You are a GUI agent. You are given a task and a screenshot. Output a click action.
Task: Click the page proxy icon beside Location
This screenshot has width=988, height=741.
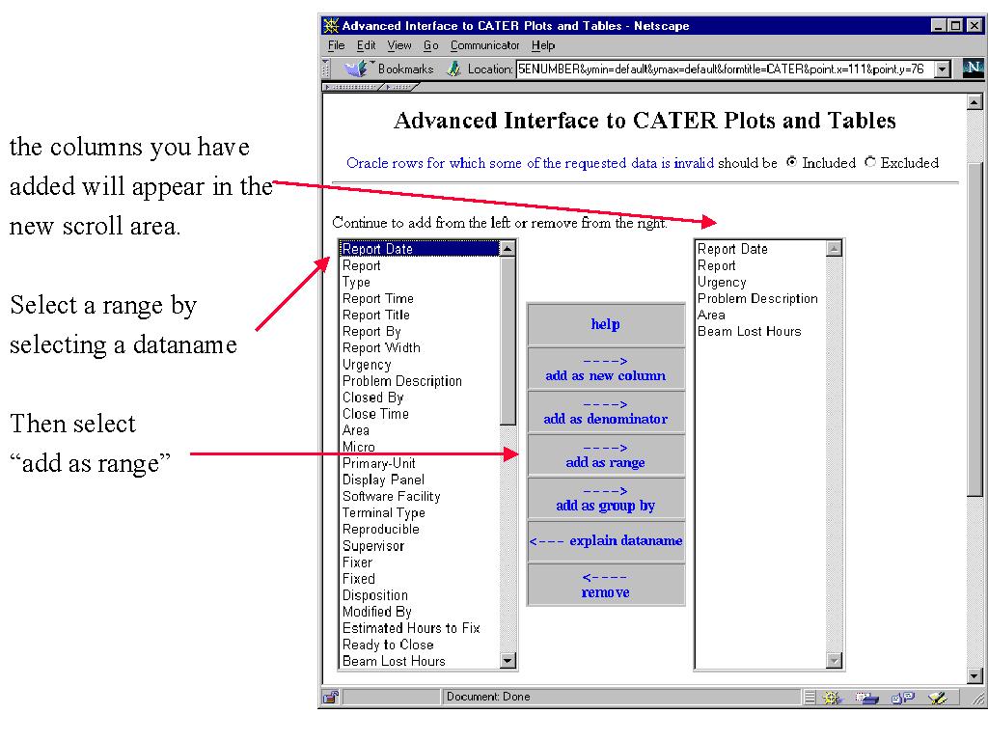(x=453, y=69)
